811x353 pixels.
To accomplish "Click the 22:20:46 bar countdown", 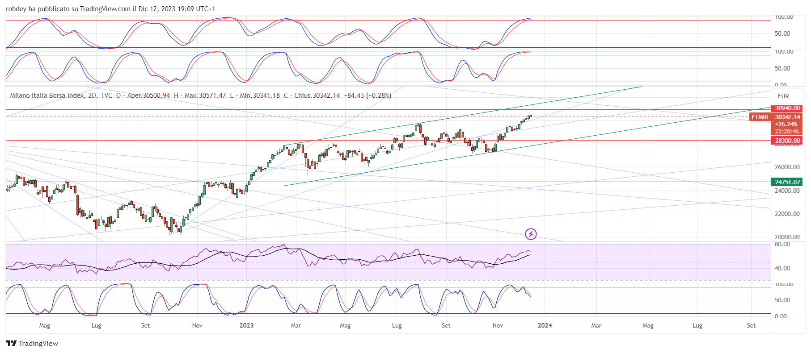I will coord(787,131).
